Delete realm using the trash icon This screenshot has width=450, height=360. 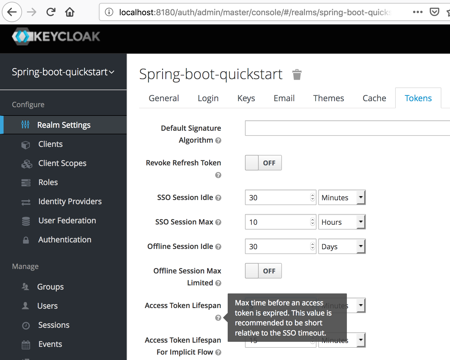297,74
